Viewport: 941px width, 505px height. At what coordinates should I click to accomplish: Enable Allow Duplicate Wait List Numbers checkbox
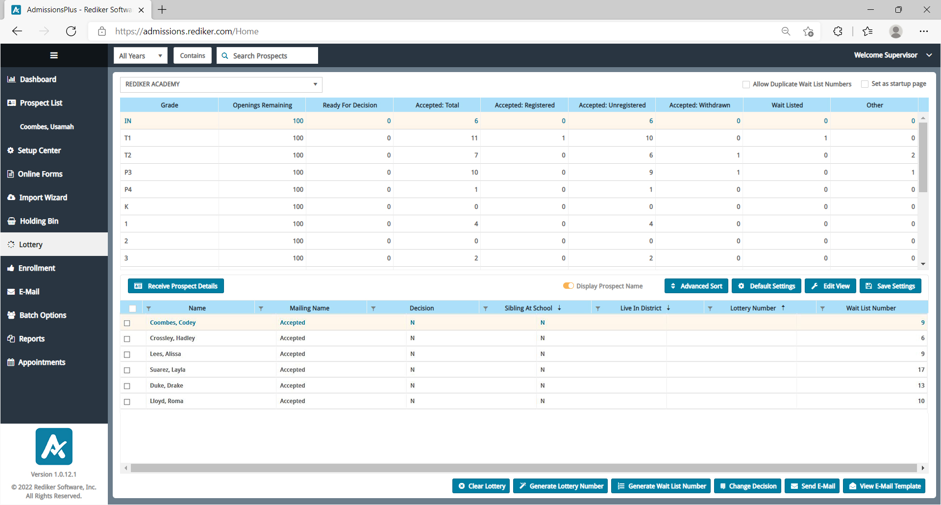pos(746,84)
